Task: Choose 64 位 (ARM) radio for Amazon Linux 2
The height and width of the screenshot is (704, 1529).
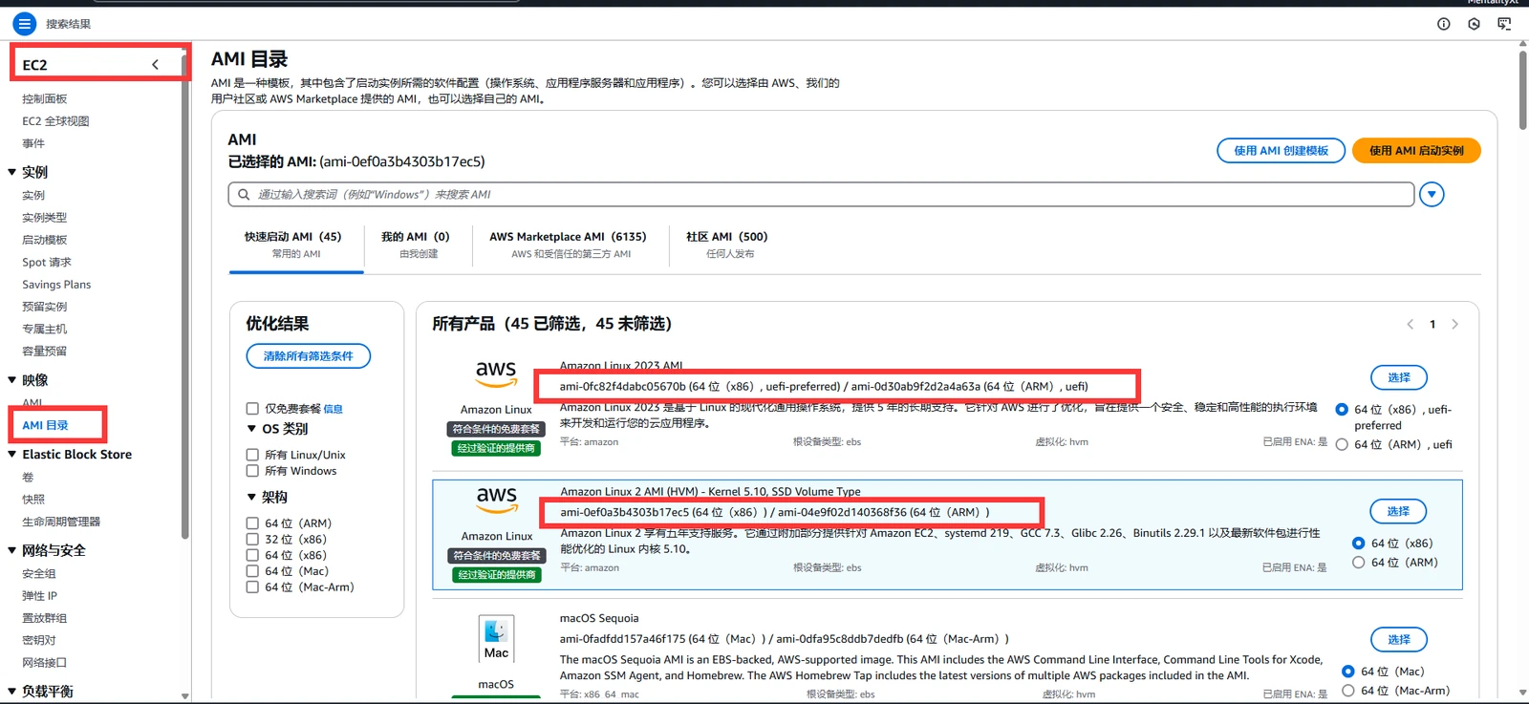Action: (x=1358, y=563)
